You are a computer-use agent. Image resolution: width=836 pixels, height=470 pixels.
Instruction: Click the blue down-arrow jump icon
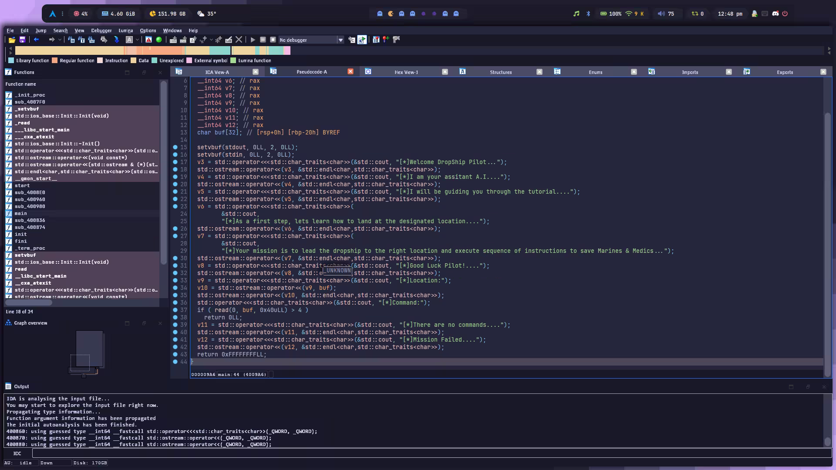tap(116, 40)
